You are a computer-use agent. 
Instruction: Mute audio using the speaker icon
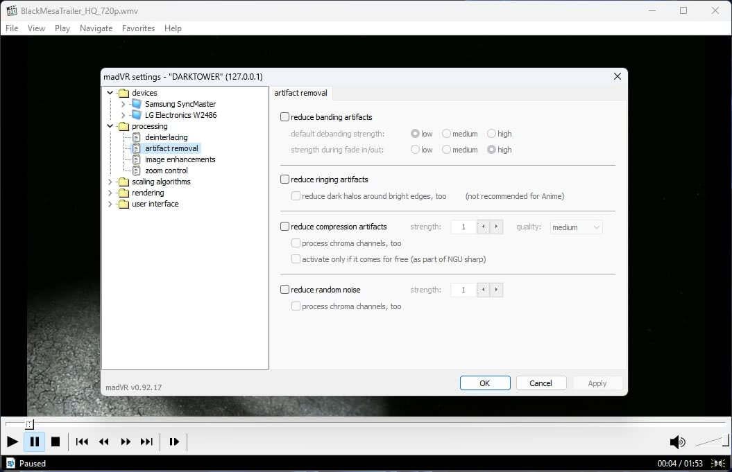point(676,442)
